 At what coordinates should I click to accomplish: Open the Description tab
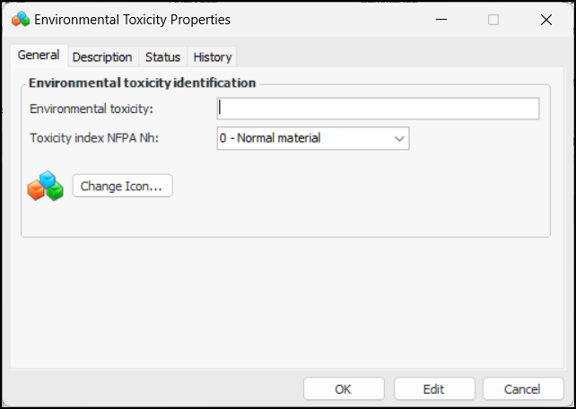click(102, 57)
